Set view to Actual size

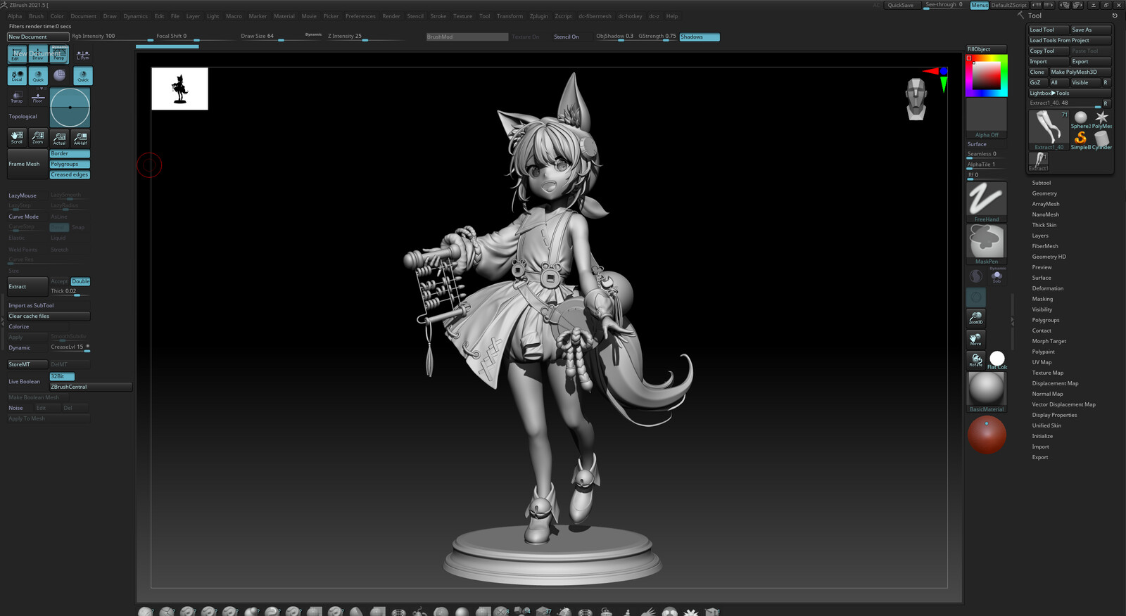(59, 138)
